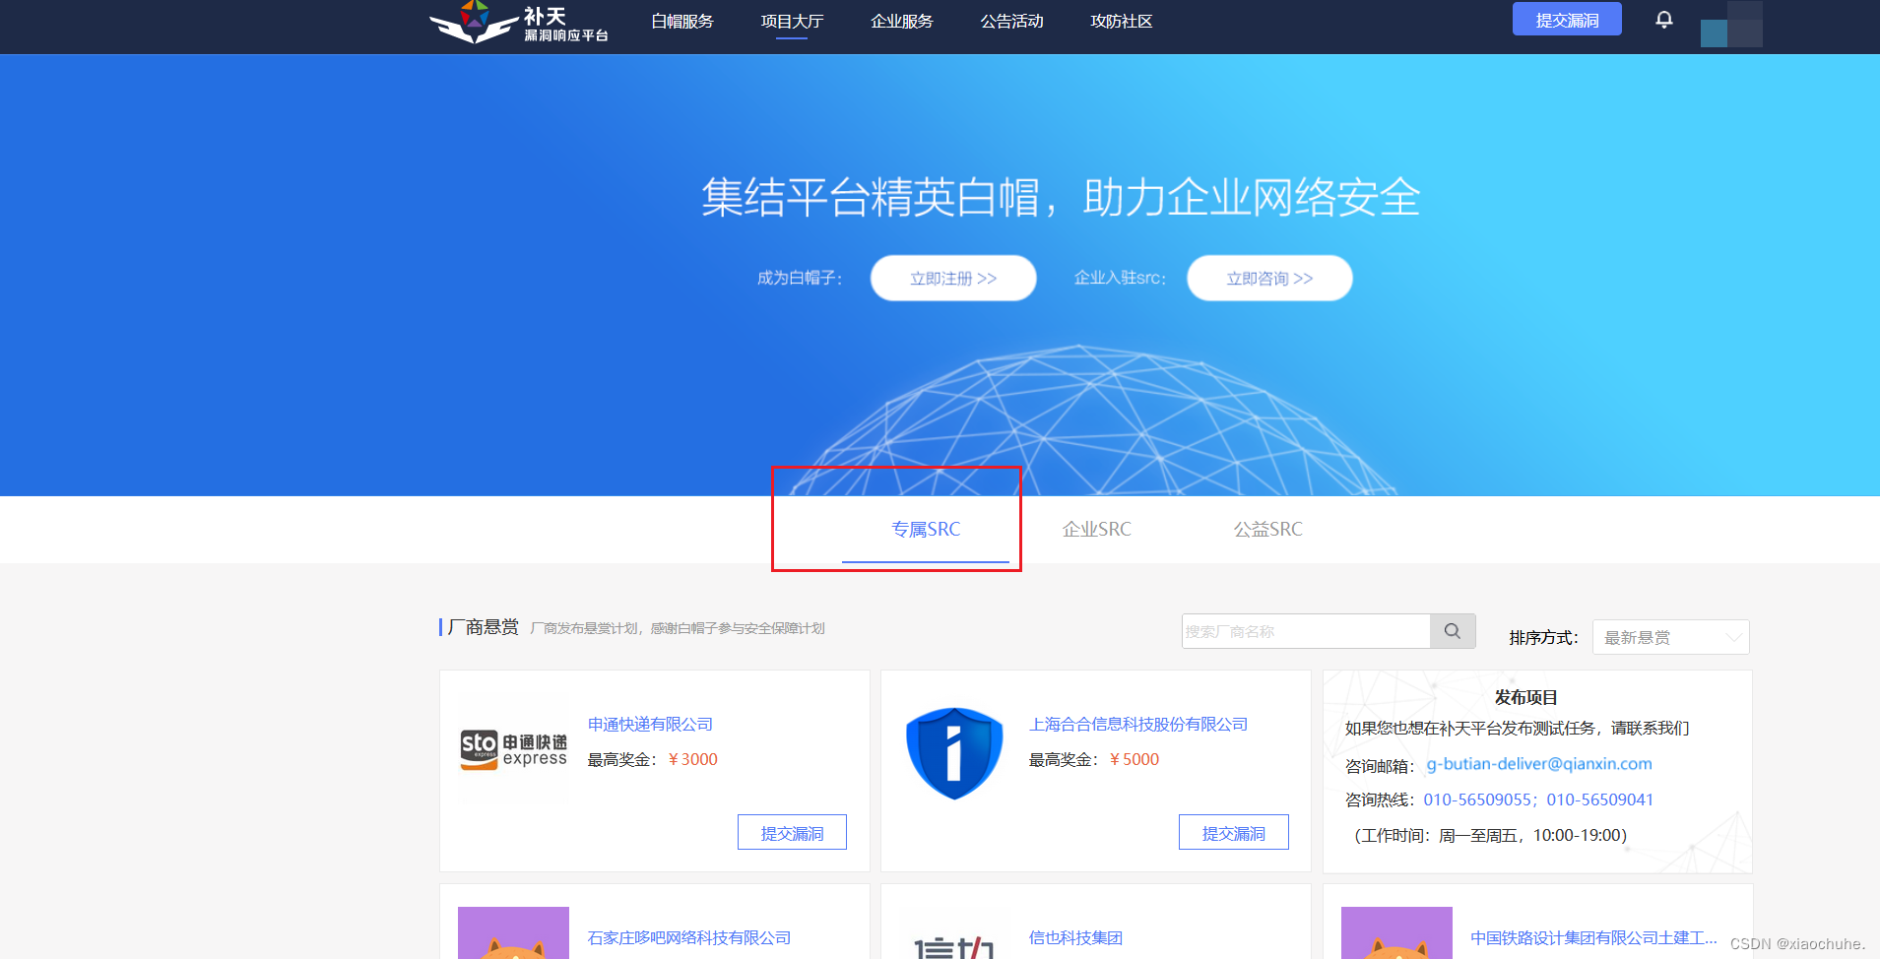
Task: Open the 项目大厅 menu
Action: pos(792,21)
